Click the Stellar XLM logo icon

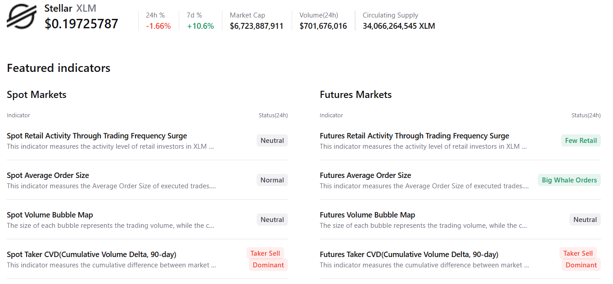tap(22, 16)
